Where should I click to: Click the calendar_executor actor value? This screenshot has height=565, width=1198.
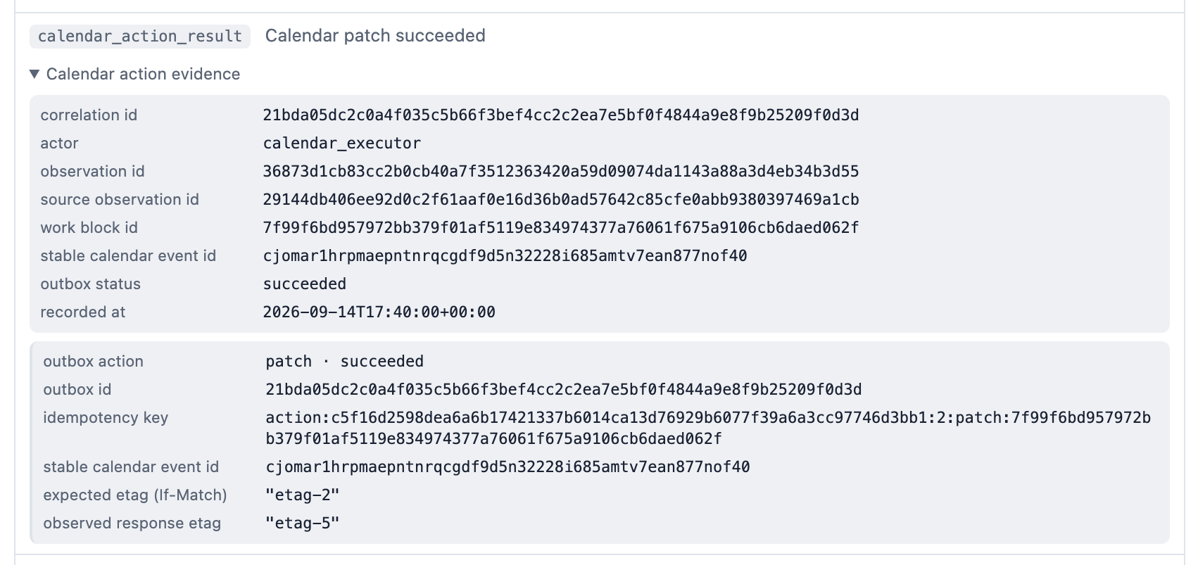click(342, 144)
